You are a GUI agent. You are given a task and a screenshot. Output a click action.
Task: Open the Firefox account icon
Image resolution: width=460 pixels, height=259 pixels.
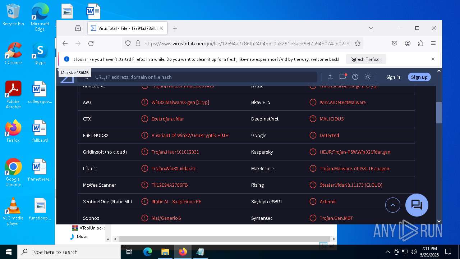(x=408, y=43)
